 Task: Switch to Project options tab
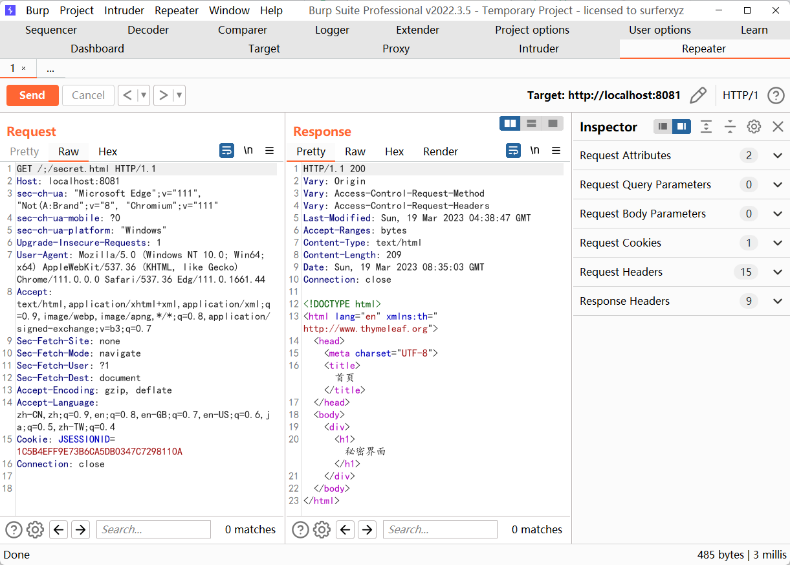click(x=532, y=30)
